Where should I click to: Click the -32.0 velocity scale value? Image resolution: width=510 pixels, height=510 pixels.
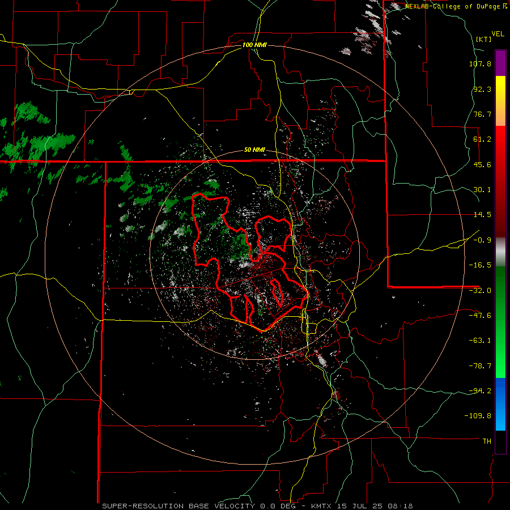(480, 291)
